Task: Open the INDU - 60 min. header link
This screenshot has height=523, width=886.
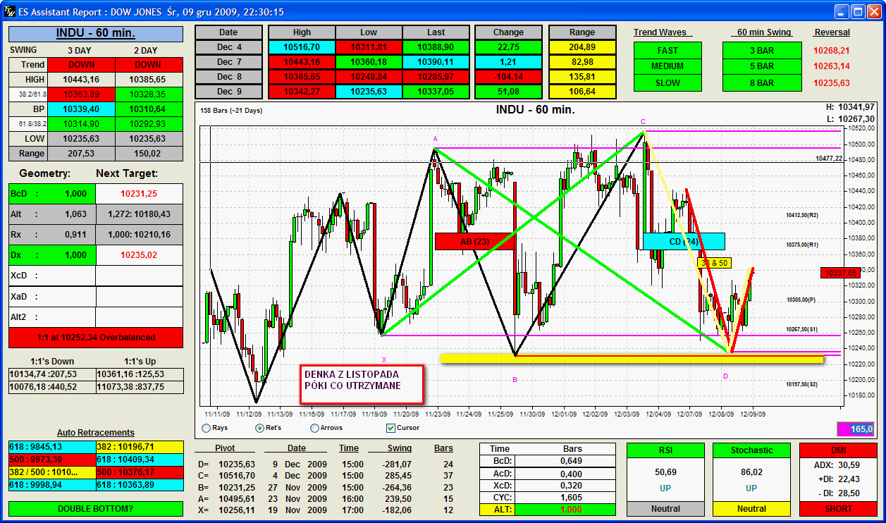Action: coord(95,34)
